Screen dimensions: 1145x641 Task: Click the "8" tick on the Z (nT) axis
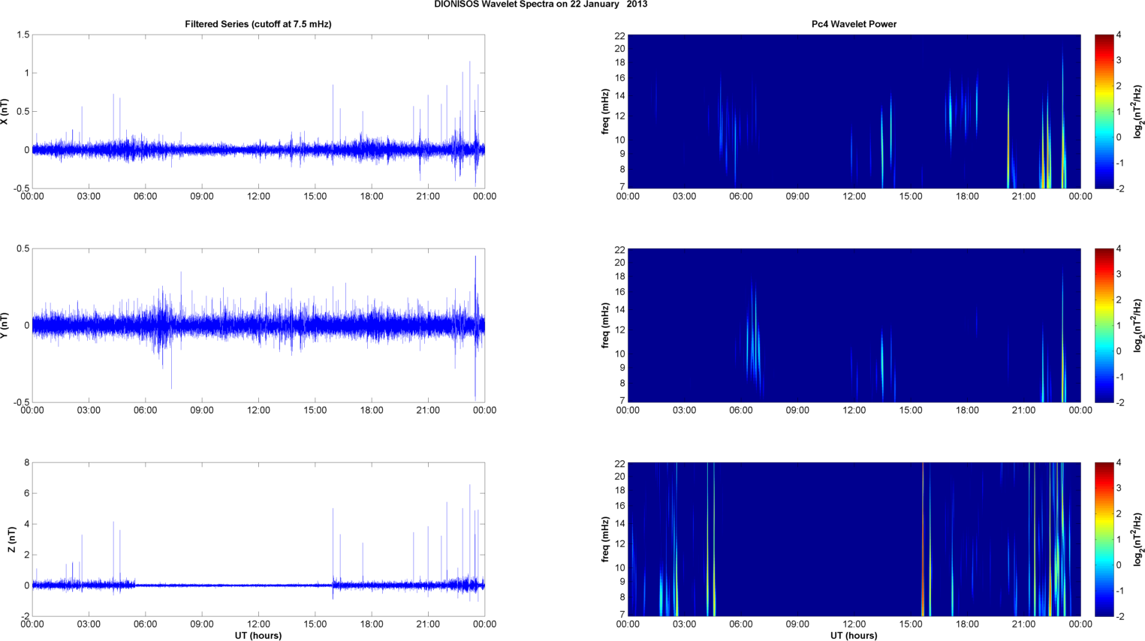tap(26, 463)
